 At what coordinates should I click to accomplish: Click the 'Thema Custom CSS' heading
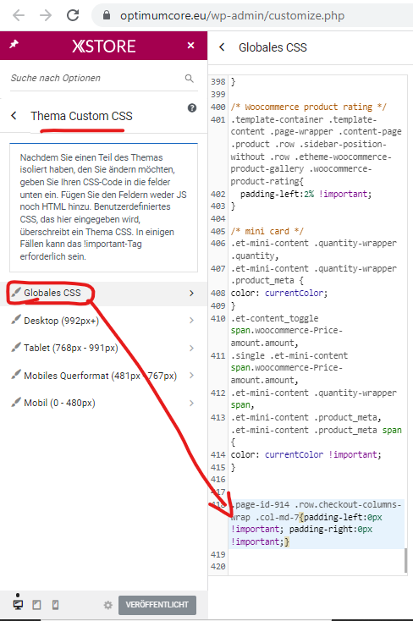coord(81,116)
